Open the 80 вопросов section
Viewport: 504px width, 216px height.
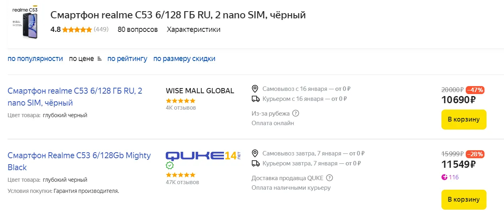(x=137, y=29)
